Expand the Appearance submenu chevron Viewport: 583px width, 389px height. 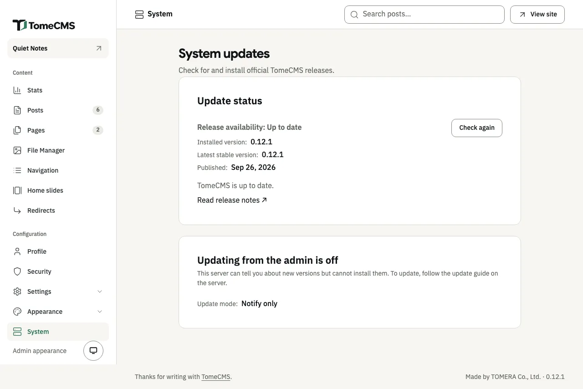pyautogui.click(x=100, y=312)
